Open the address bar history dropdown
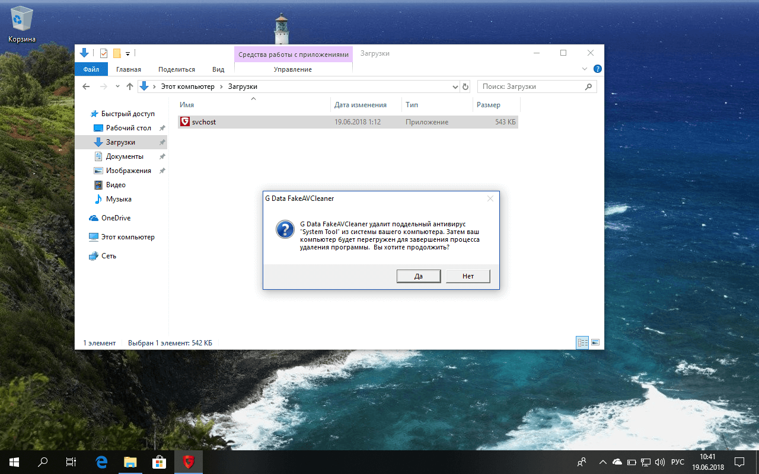Viewport: 759px width, 474px height. (x=455, y=87)
